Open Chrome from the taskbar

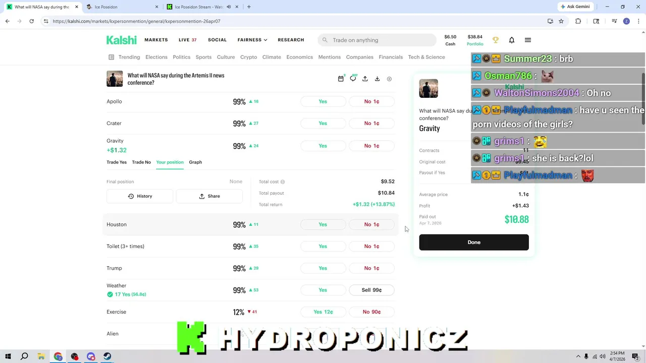point(58,356)
